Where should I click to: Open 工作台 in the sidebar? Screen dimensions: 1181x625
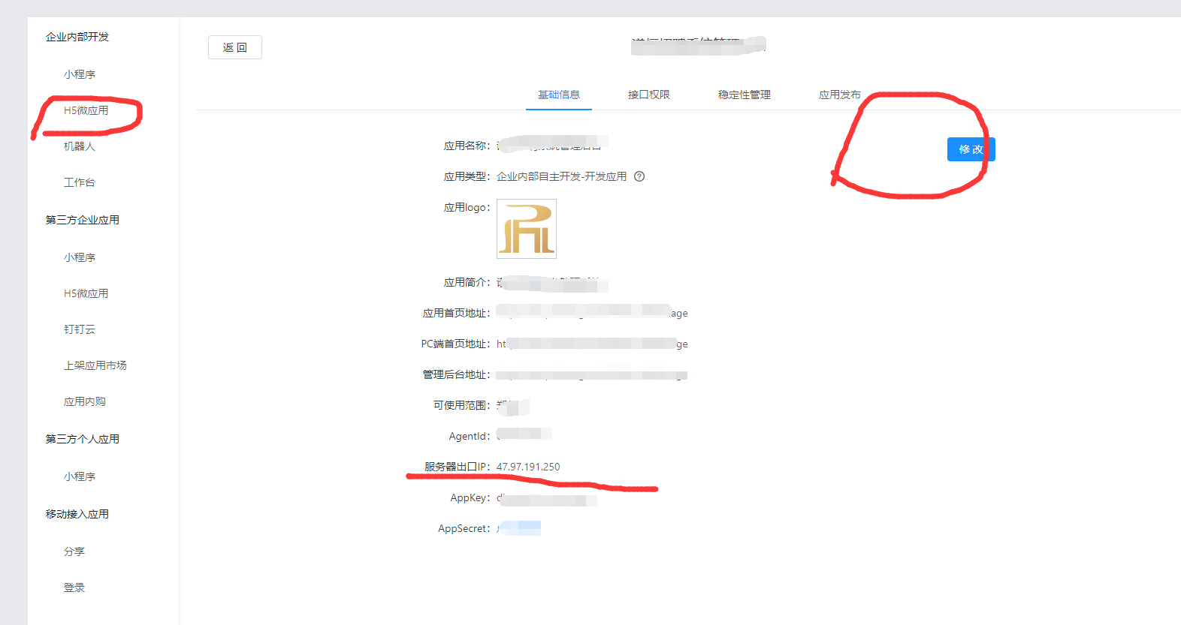click(x=79, y=182)
